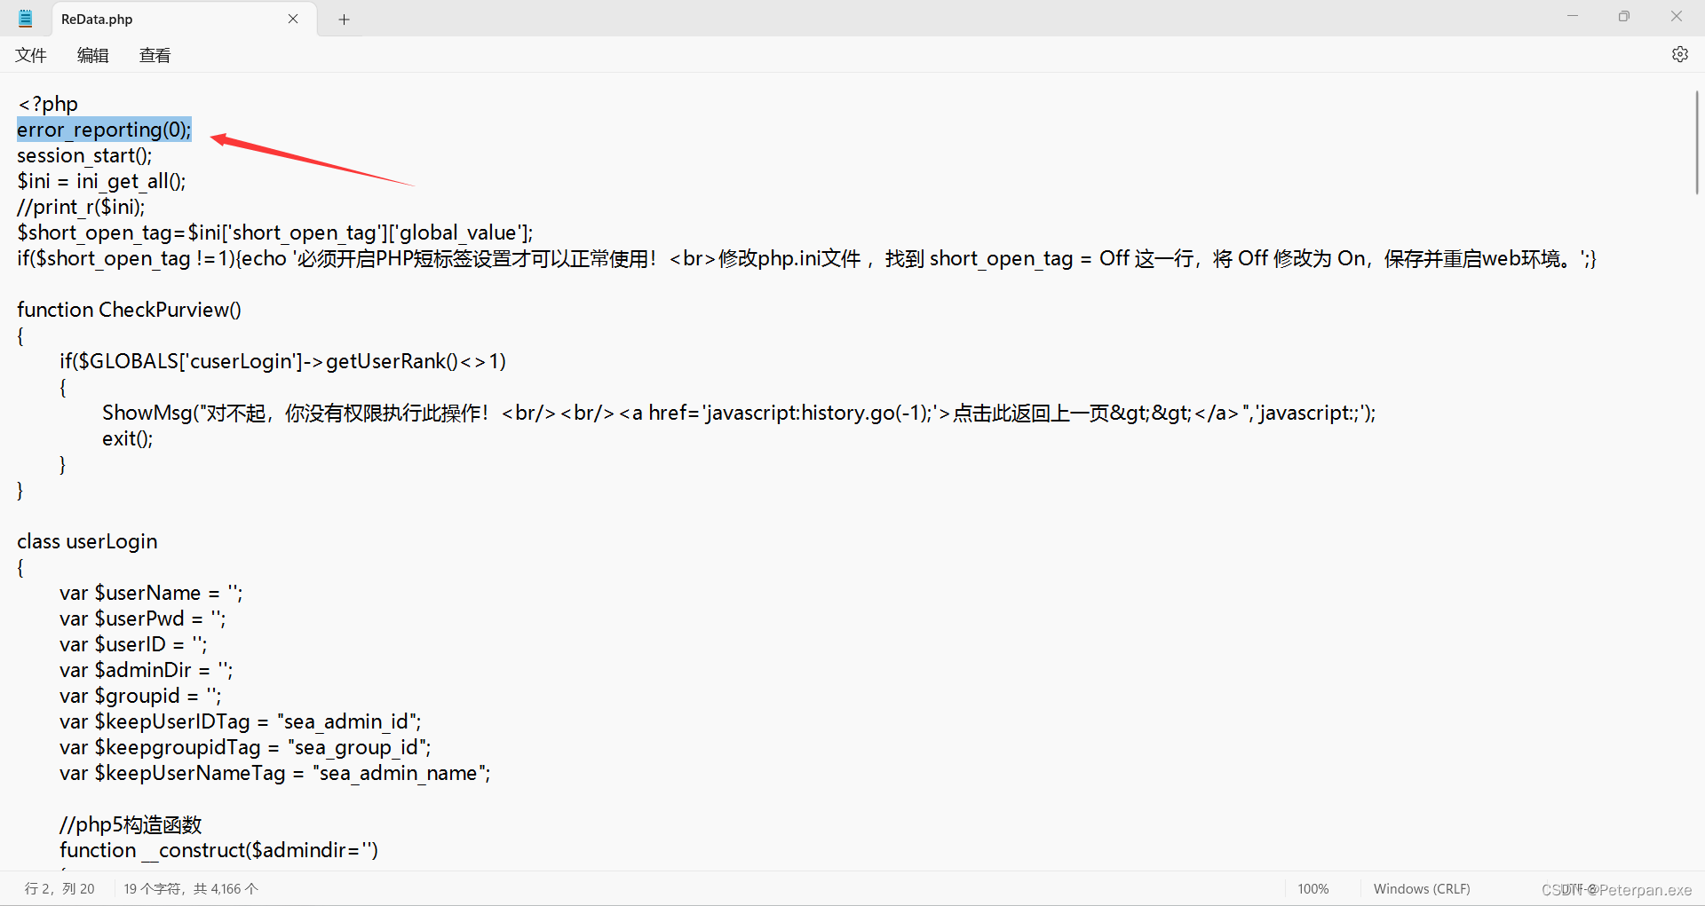This screenshot has width=1705, height=906.
Task: Click the $short_open_tag assignment line
Action: [x=275, y=233]
